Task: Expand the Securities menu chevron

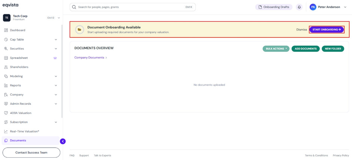Action: pyautogui.click(x=56, y=49)
